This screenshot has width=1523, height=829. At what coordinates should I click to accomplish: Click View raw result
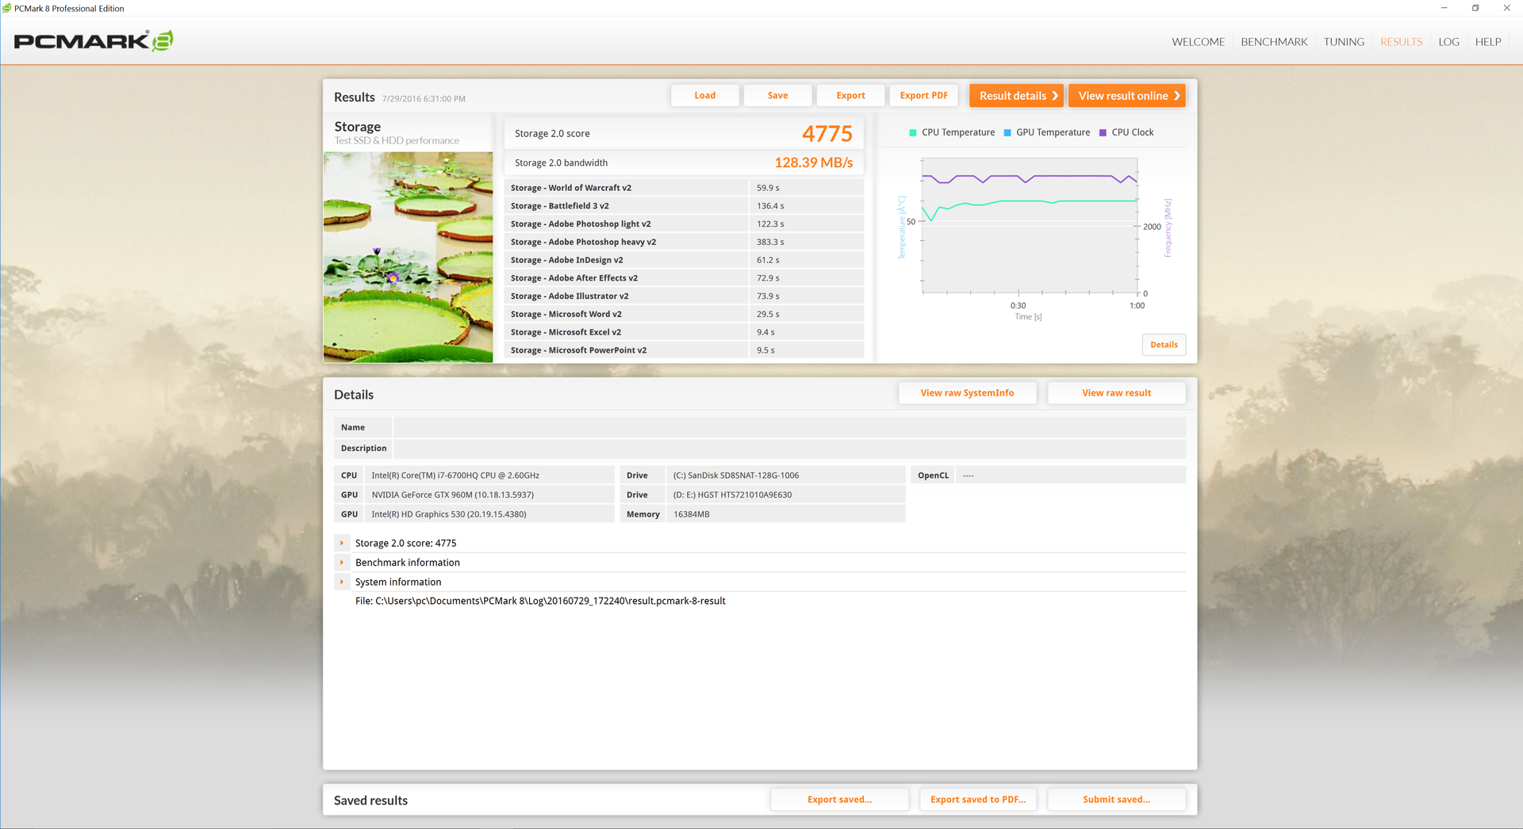(x=1116, y=393)
